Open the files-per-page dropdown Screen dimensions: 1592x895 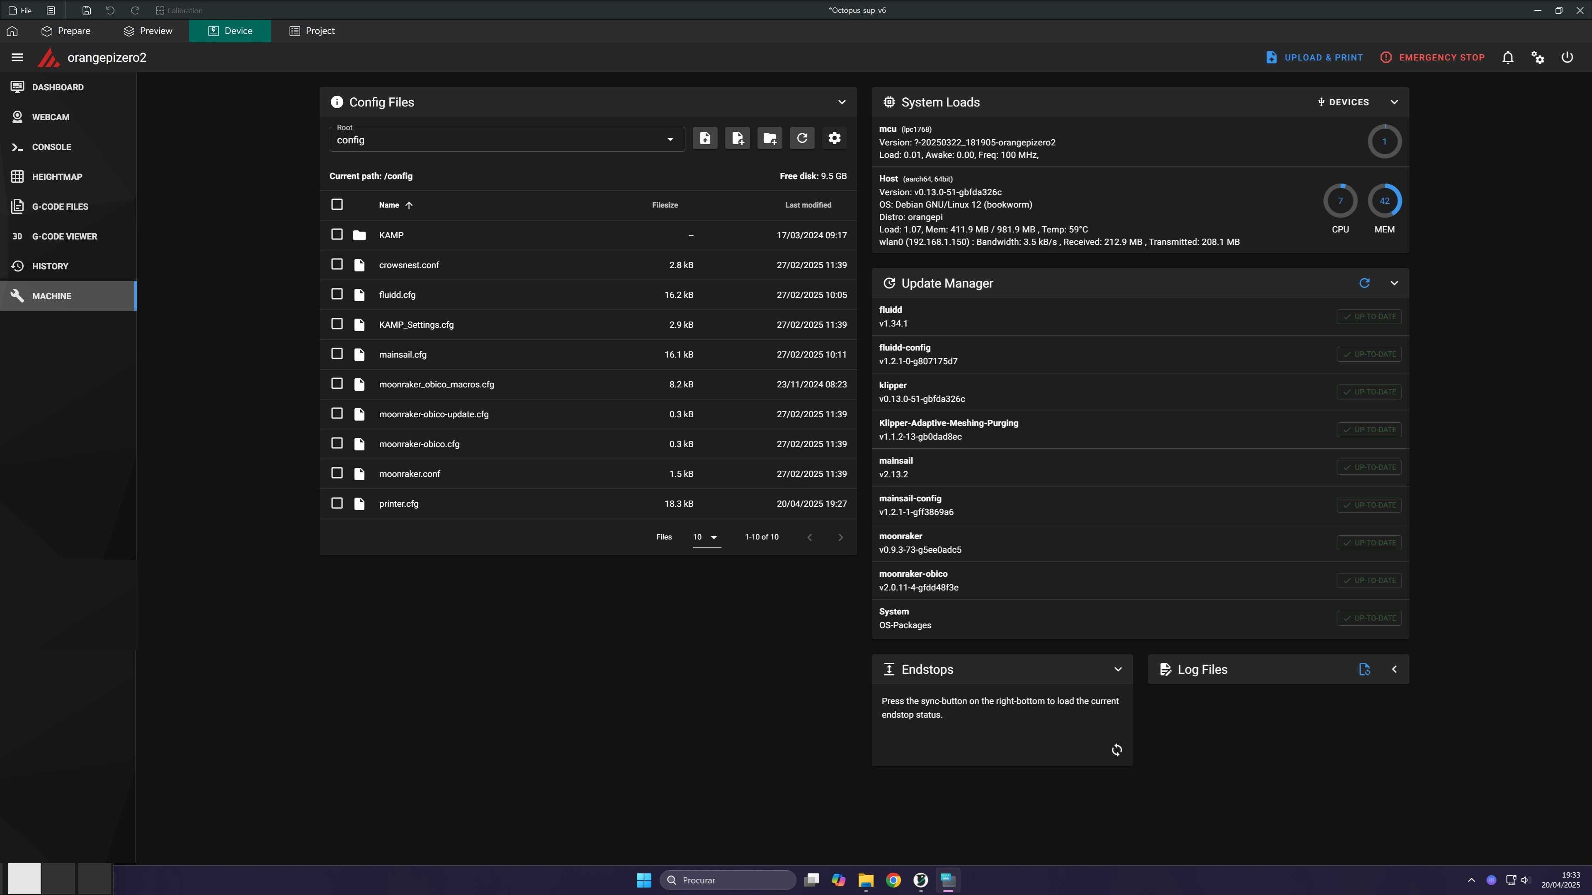(706, 537)
